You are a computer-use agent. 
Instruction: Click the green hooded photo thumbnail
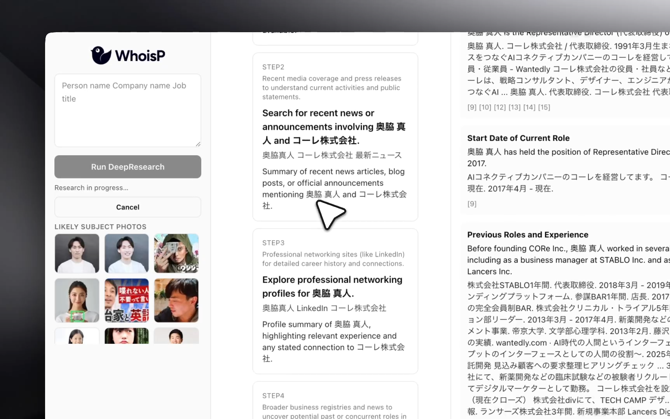click(x=176, y=253)
